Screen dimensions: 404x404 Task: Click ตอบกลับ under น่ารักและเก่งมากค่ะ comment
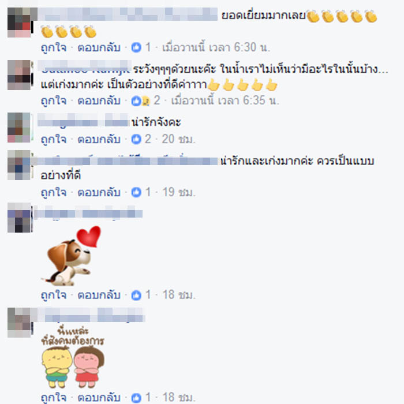pyautogui.click(x=99, y=192)
